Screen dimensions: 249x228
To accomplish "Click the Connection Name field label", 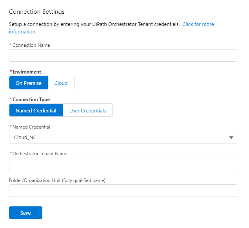I will 31,45.
